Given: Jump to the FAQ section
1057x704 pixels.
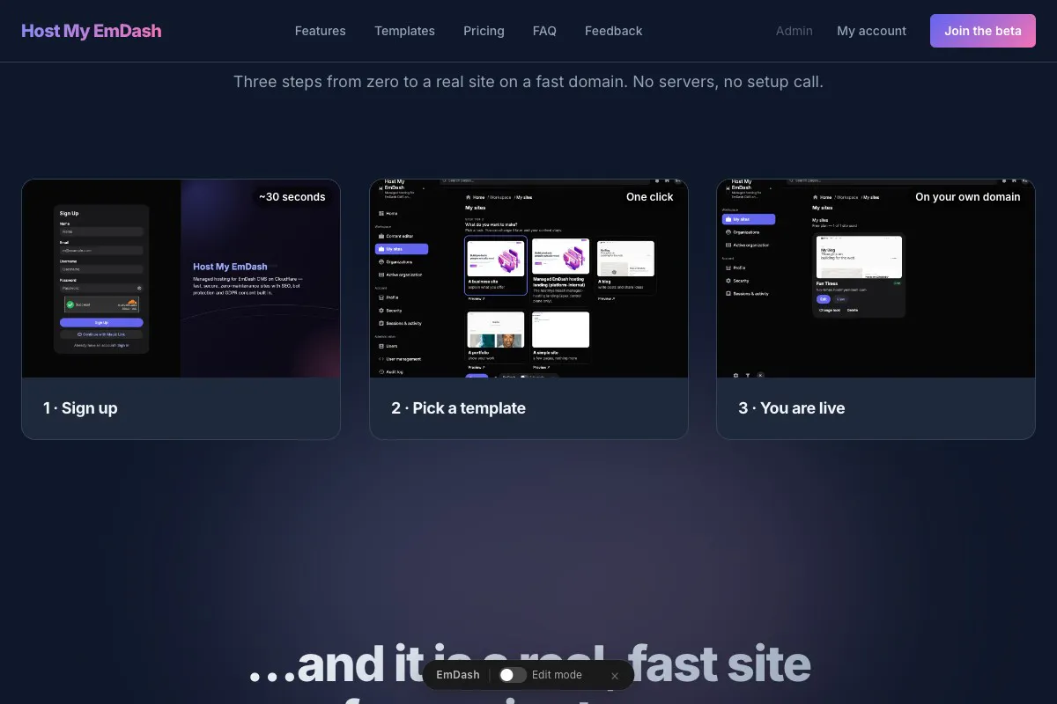Looking at the screenshot, I should (544, 31).
